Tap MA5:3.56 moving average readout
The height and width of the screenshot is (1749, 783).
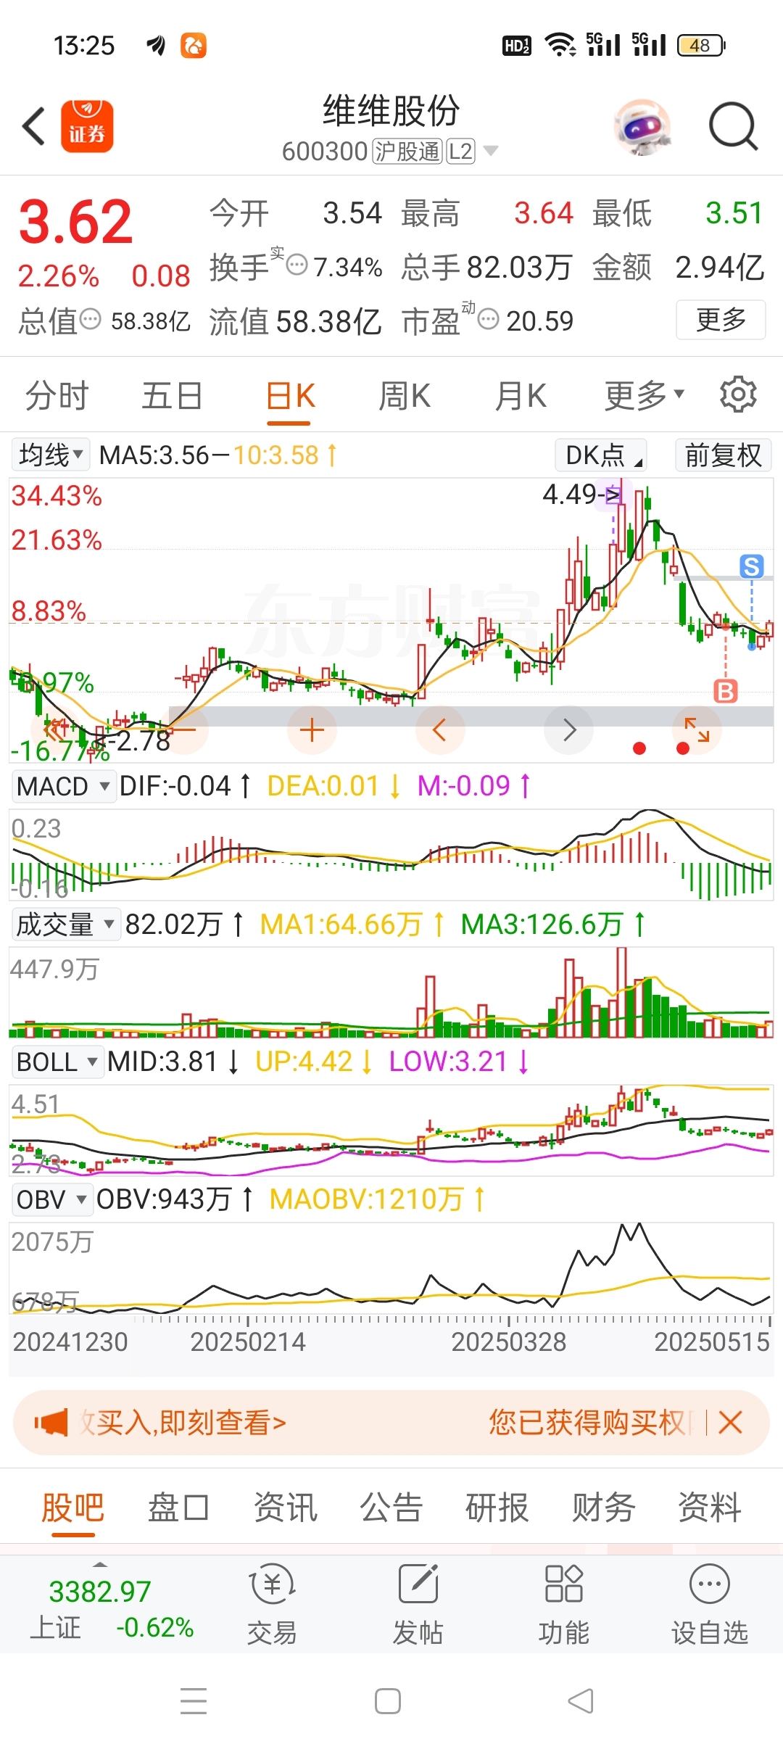coord(154,455)
